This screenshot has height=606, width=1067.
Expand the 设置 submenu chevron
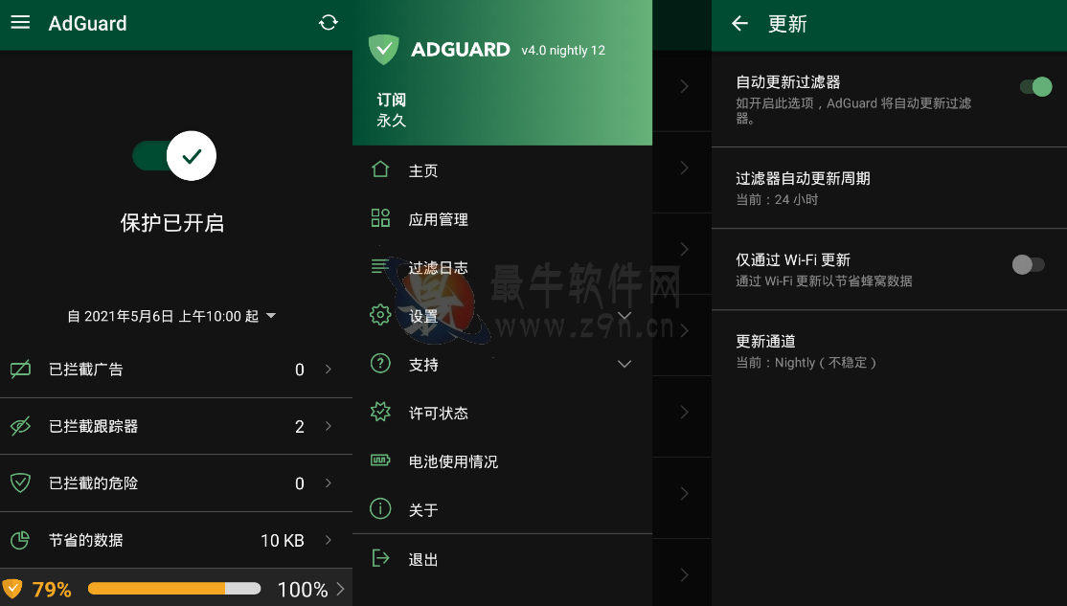[624, 316]
